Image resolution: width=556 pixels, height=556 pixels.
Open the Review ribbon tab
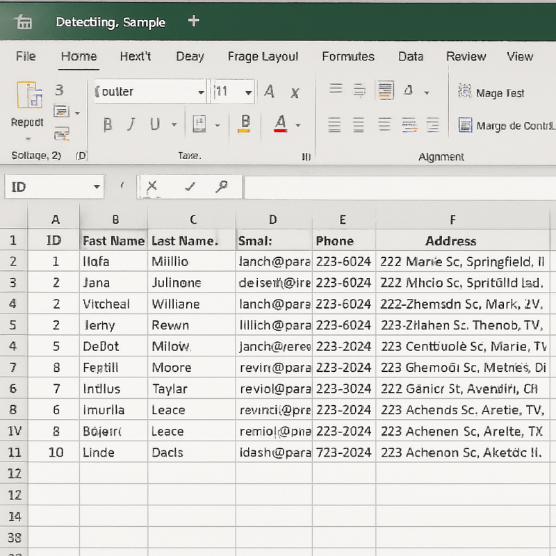tap(466, 56)
